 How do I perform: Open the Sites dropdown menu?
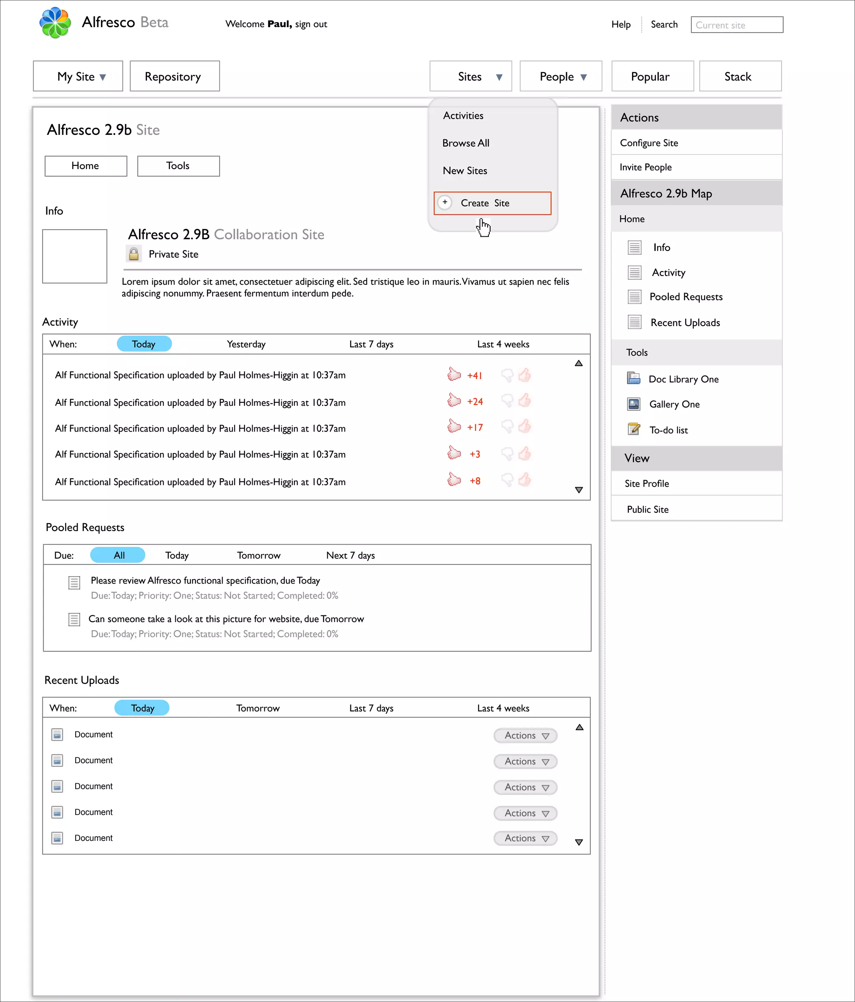[471, 76]
